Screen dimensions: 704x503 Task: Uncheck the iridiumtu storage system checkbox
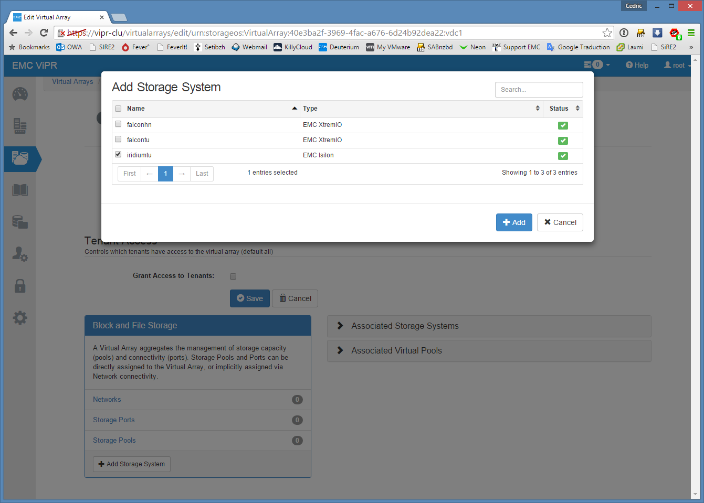tap(118, 155)
